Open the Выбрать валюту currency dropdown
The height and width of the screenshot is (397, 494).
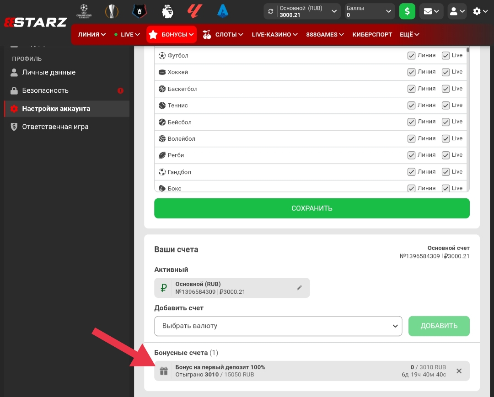click(x=278, y=326)
